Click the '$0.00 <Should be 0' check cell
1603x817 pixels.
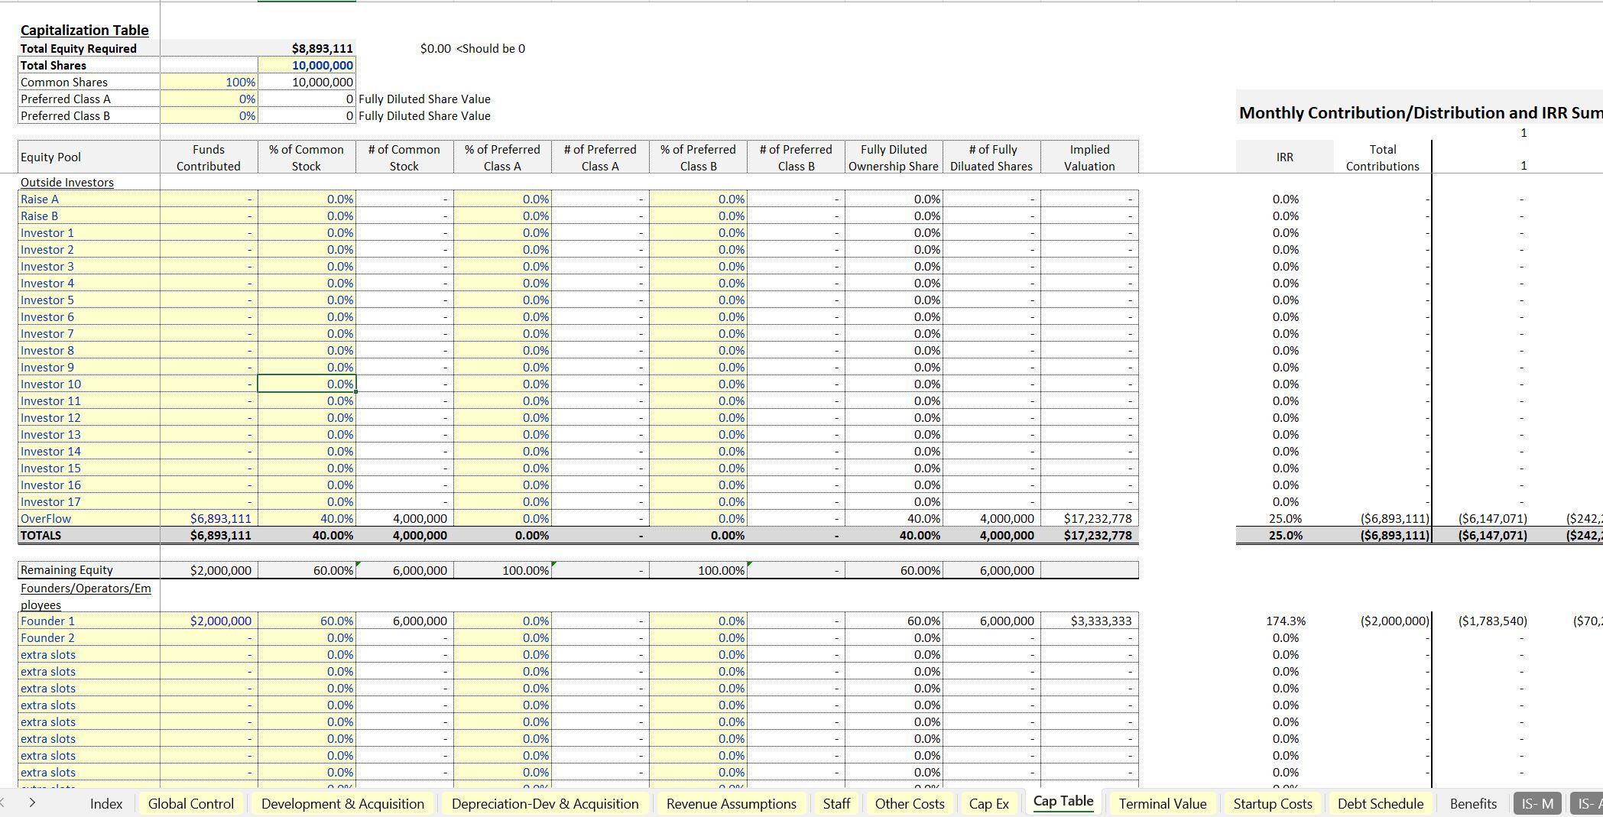[x=472, y=48]
